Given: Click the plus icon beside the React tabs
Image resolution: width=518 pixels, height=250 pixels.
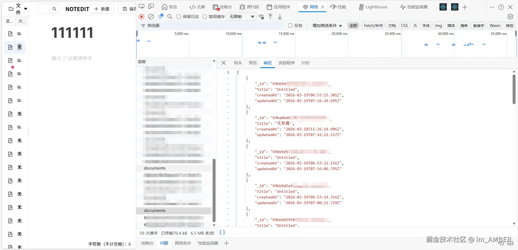Looking at the screenshot, I should point(465,7).
